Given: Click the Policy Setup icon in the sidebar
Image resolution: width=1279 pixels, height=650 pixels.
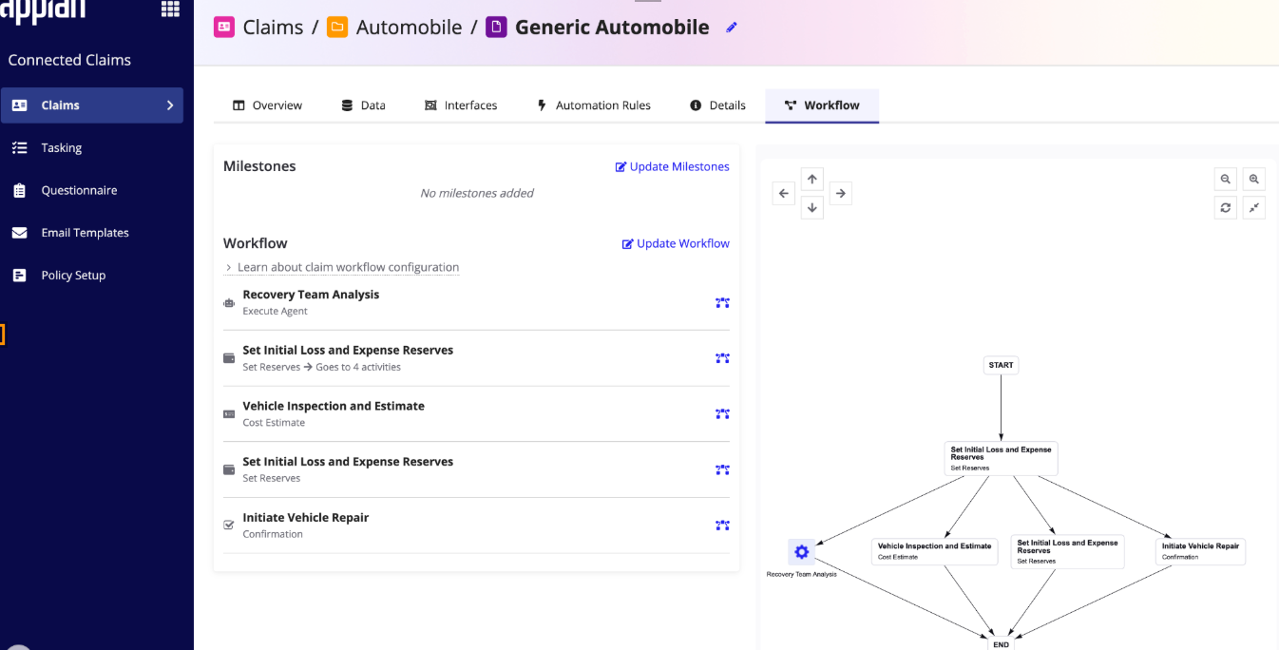Looking at the screenshot, I should pyautogui.click(x=19, y=276).
